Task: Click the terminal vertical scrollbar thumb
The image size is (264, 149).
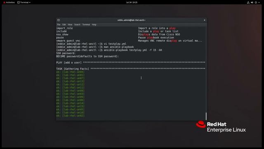Action: 206,116
